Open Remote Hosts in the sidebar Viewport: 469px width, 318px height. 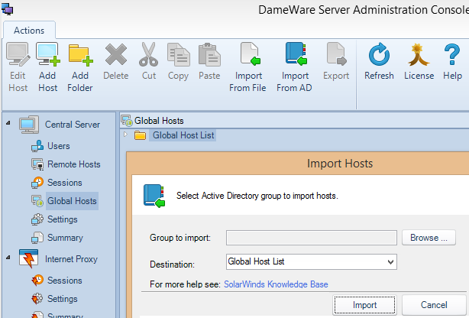pos(73,164)
